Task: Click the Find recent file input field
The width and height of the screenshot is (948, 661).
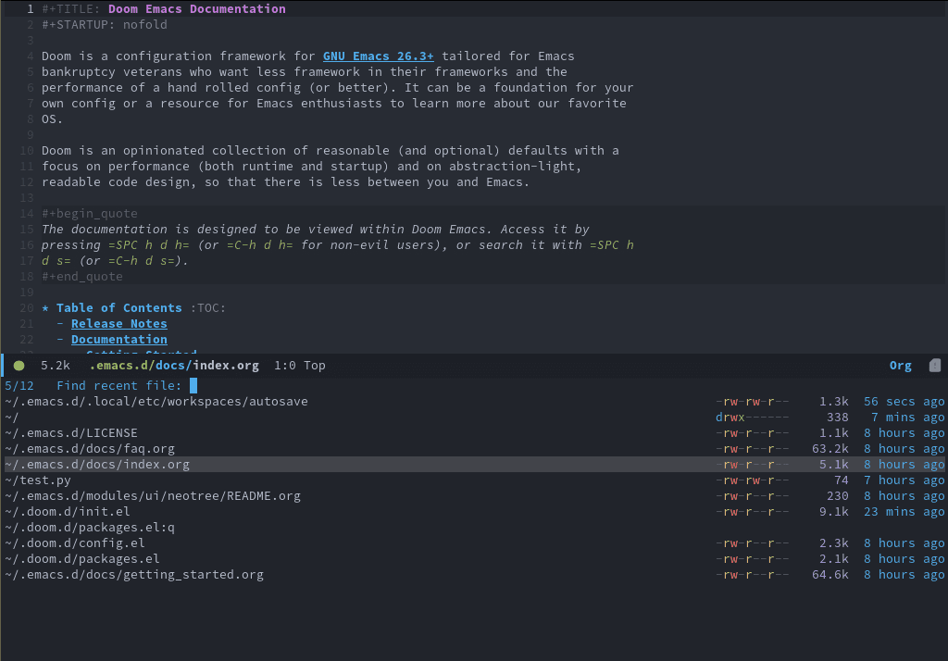Action: pyautogui.click(x=193, y=386)
